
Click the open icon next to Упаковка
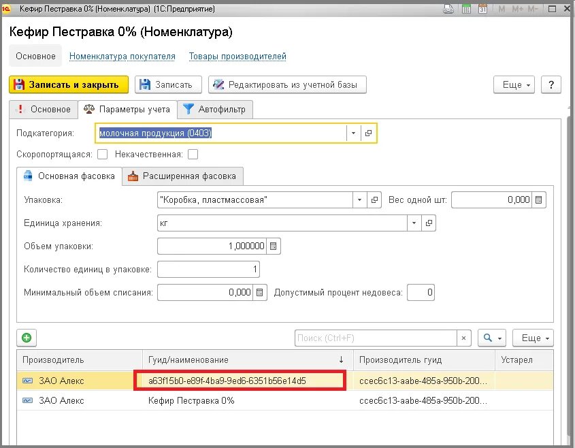(374, 200)
